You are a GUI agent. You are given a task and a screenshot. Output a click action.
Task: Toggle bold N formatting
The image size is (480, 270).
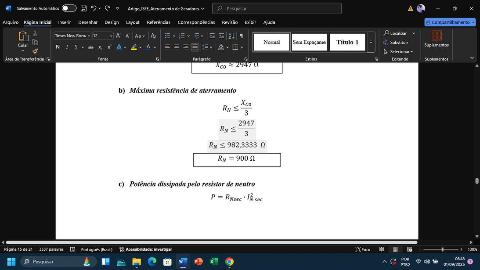[x=58, y=47]
